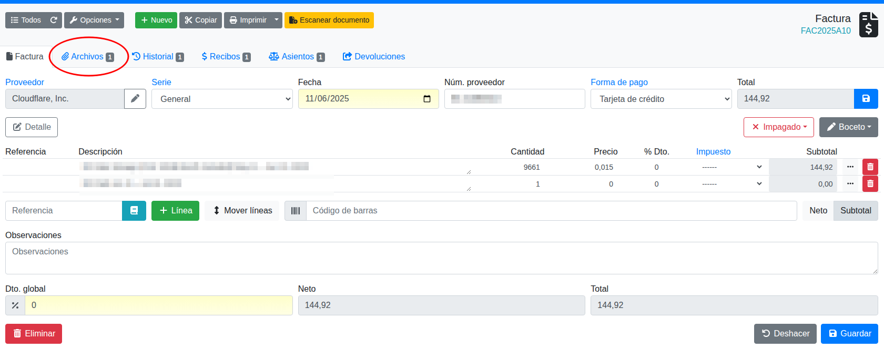Image resolution: width=884 pixels, height=359 pixels.
Task: Click the barcode icon
Action: click(296, 211)
